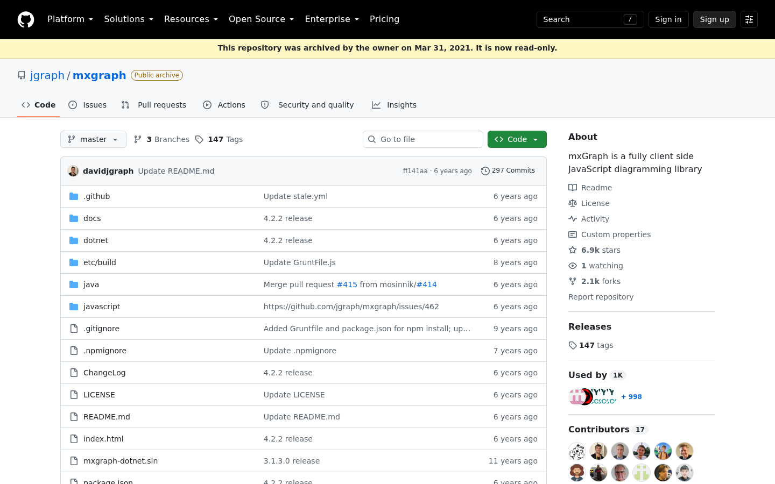Click the .gitignore file icon
Image resolution: width=775 pixels, height=484 pixels.
pyautogui.click(x=74, y=329)
